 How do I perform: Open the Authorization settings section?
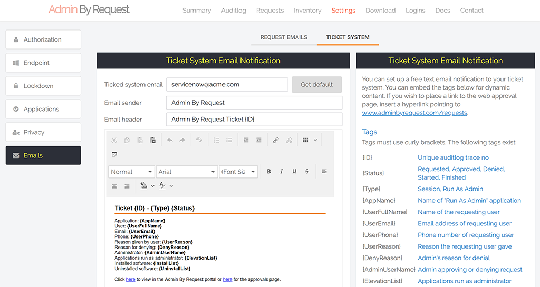click(43, 39)
